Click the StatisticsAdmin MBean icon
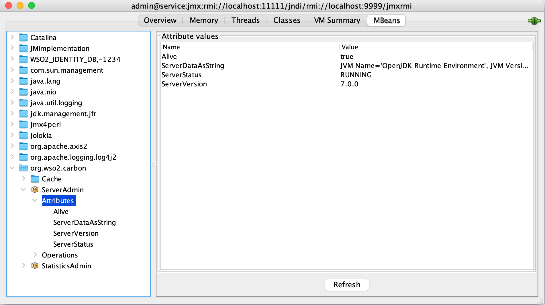This screenshot has width=545, height=305. [35, 266]
